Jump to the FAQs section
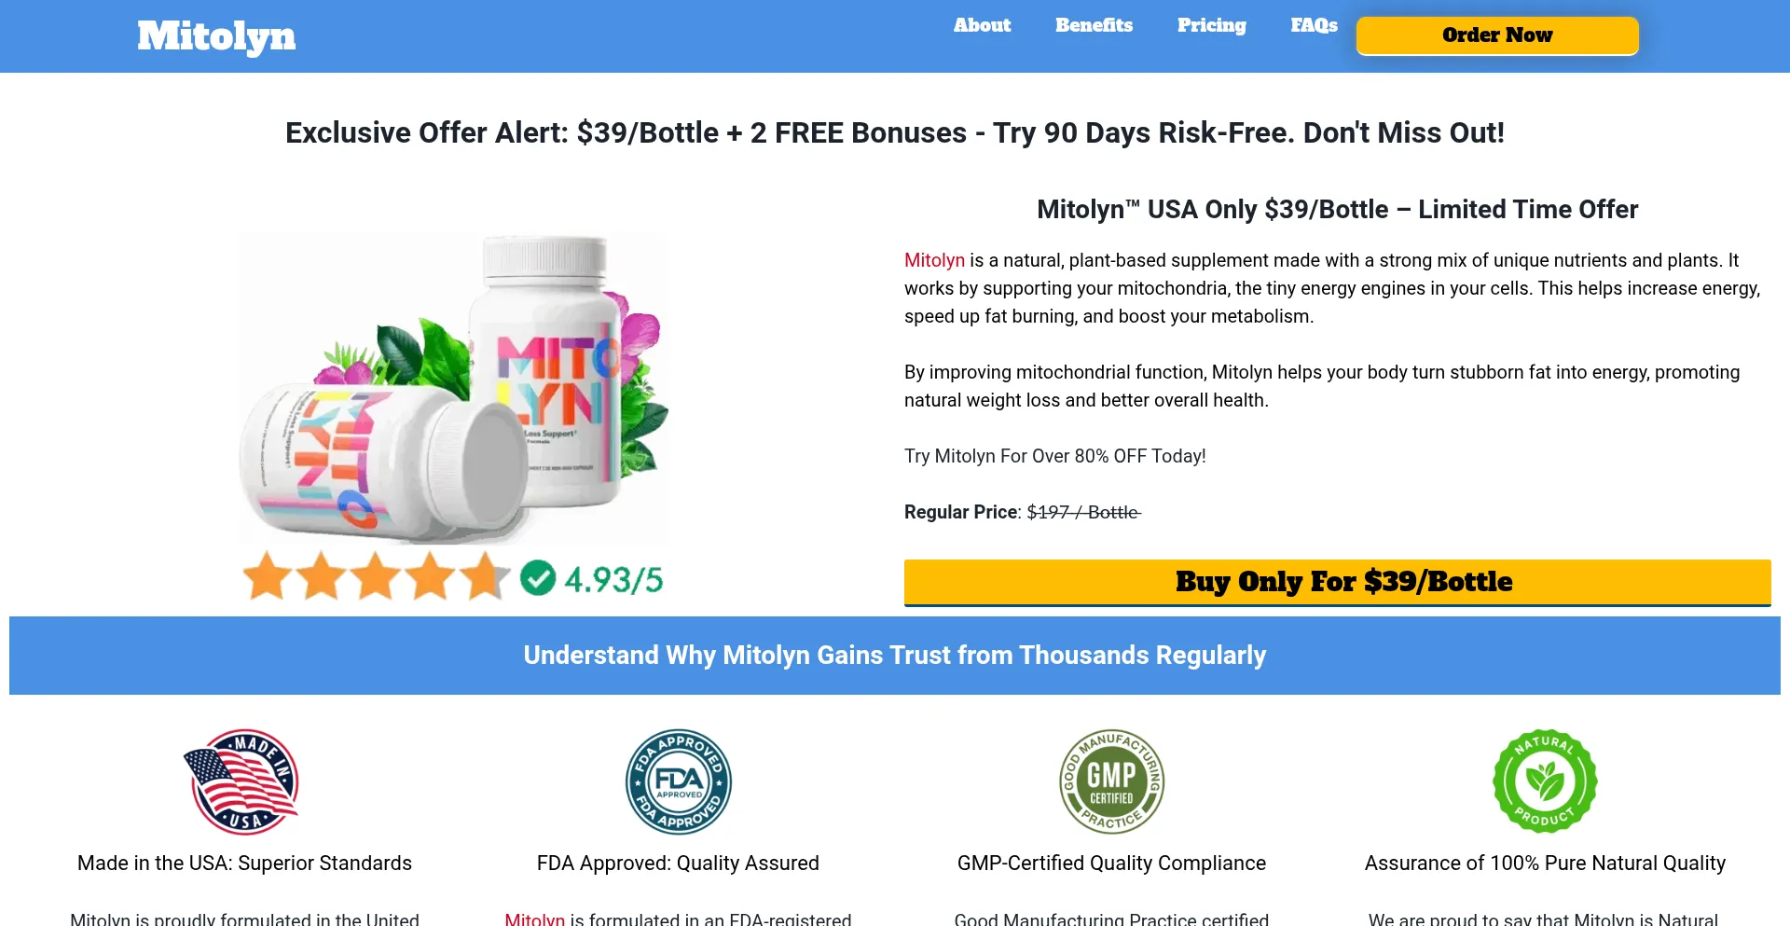The height and width of the screenshot is (926, 1790). pos(1314,25)
